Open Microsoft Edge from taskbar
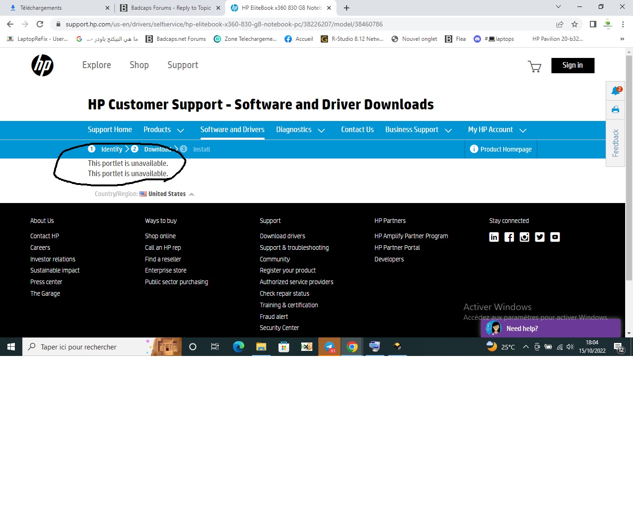 239,347
